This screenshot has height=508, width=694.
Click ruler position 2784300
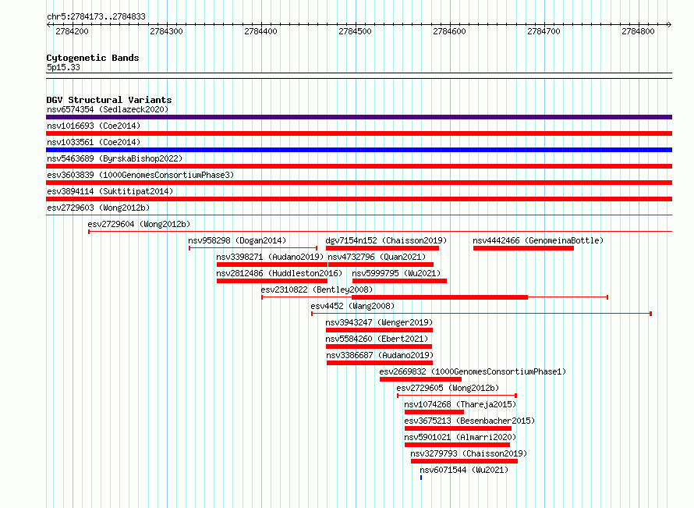[166, 31]
